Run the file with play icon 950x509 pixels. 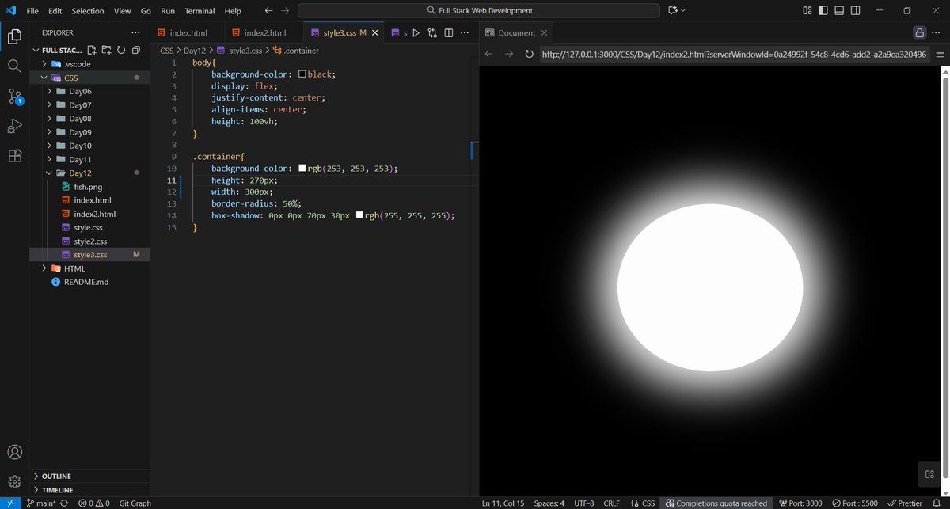(x=416, y=33)
